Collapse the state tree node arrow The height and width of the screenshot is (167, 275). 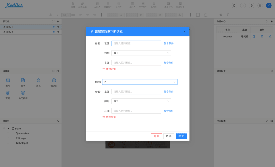point(8,129)
